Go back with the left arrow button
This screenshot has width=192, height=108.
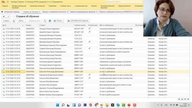4,16
